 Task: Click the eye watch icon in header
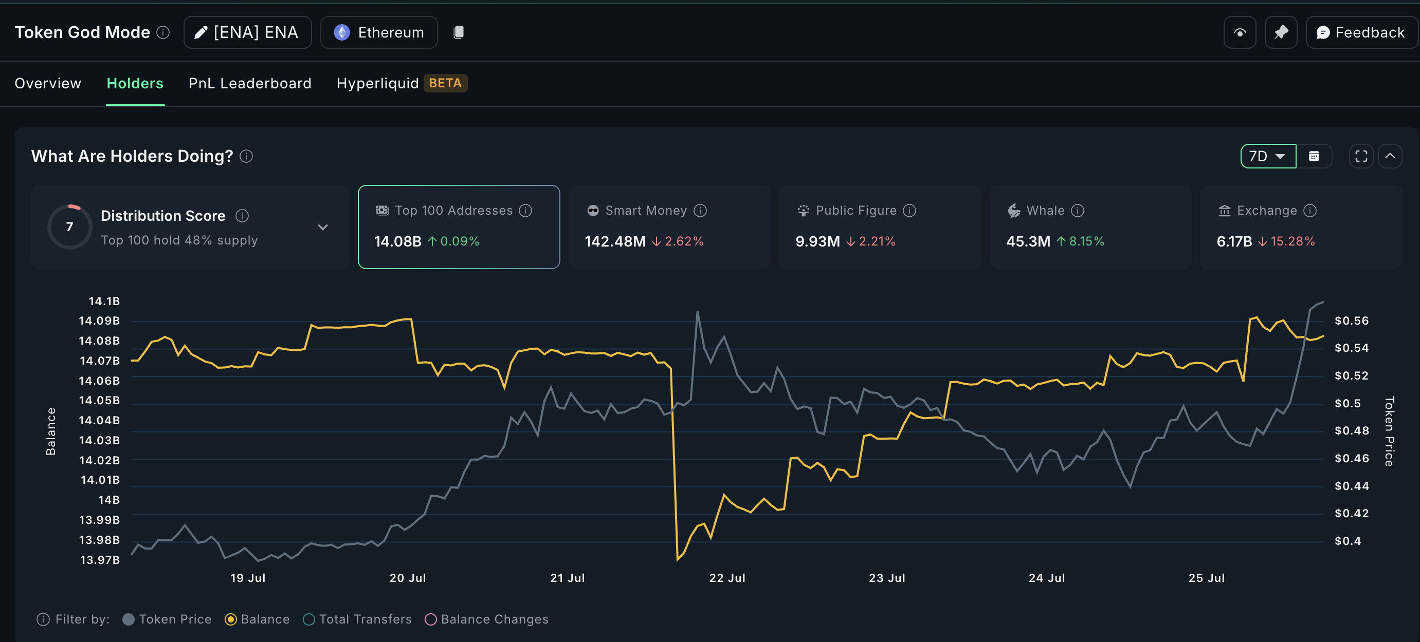click(x=1239, y=32)
